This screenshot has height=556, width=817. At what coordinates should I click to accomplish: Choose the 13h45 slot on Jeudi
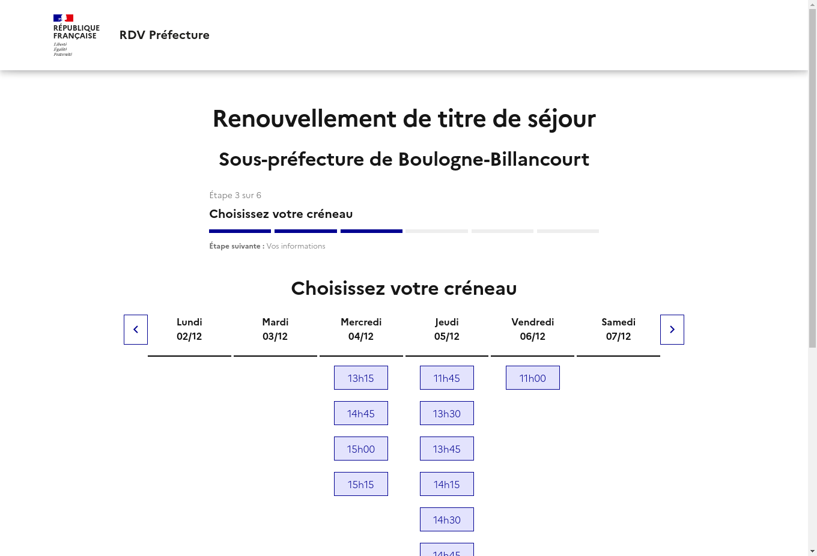[x=447, y=449]
